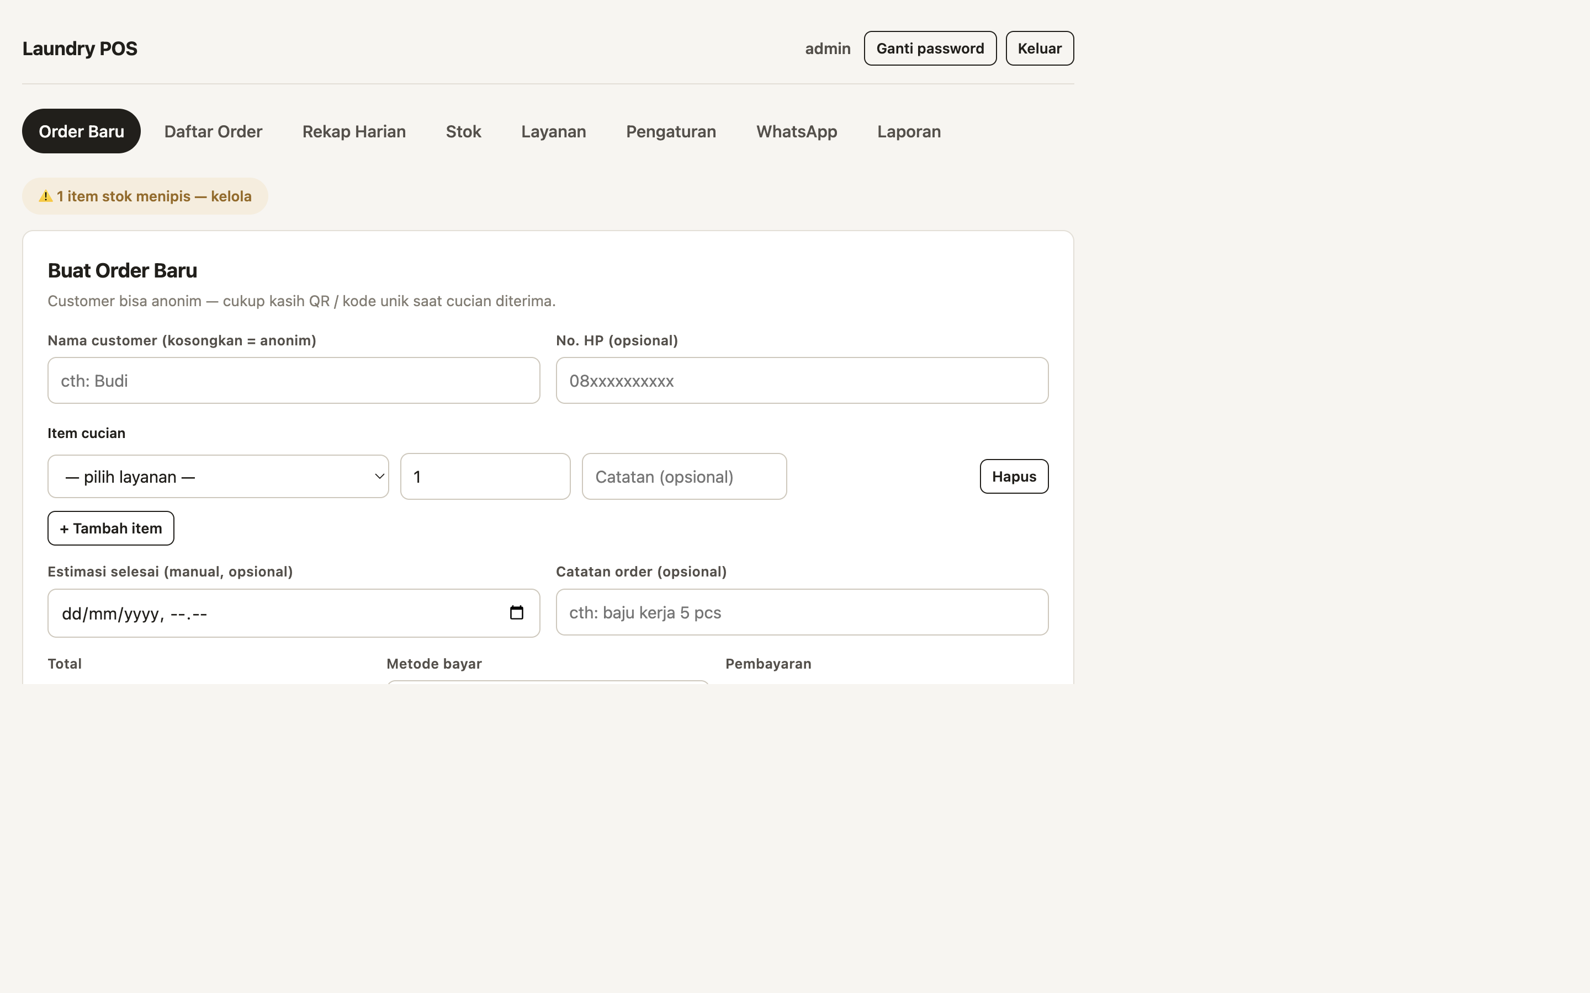Click the Estimasi selesai date field
The image size is (1590, 993).
click(294, 613)
